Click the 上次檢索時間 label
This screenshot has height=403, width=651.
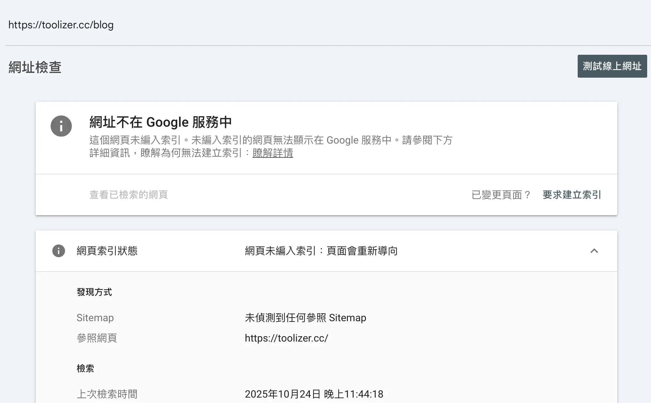(x=107, y=394)
